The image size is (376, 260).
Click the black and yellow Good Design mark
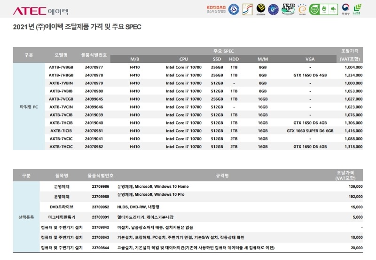click(x=261, y=9)
